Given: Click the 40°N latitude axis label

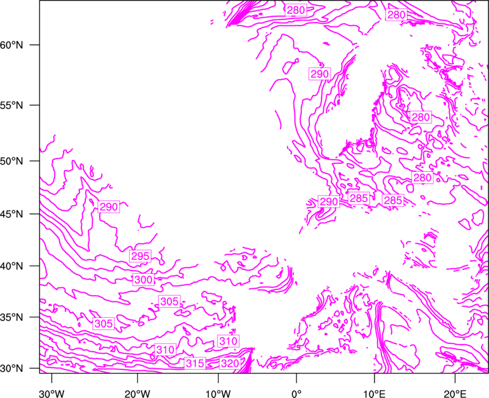Looking at the screenshot, I should click(12, 266).
